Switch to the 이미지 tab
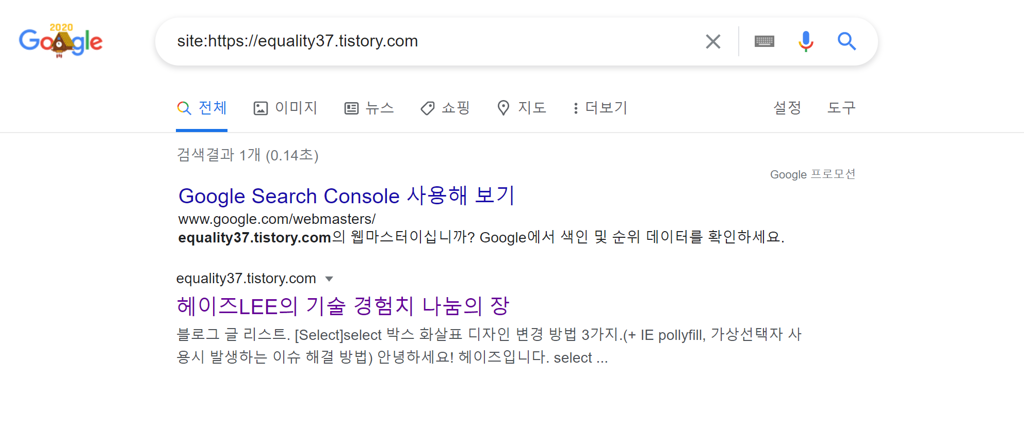The height and width of the screenshot is (440, 1024). click(x=285, y=108)
